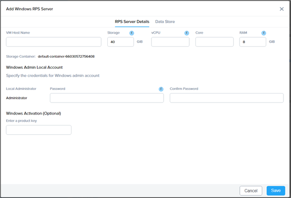Click the Storage size input showing 40
This screenshot has width=291, height=198.
[x=120, y=42]
